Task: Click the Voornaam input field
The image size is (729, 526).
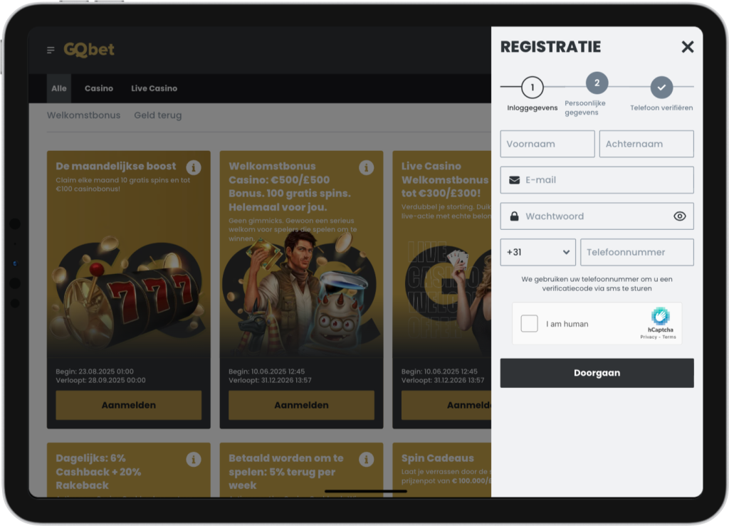Action: tap(547, 144)
